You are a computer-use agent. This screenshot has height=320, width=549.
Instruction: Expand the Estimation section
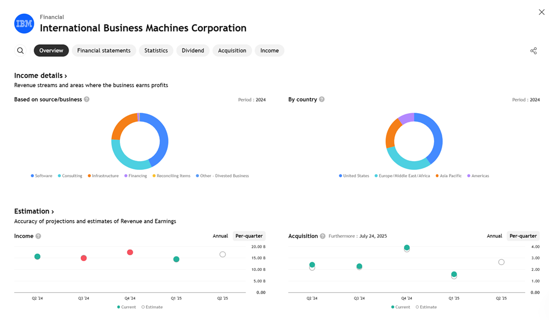coord(34,211)
